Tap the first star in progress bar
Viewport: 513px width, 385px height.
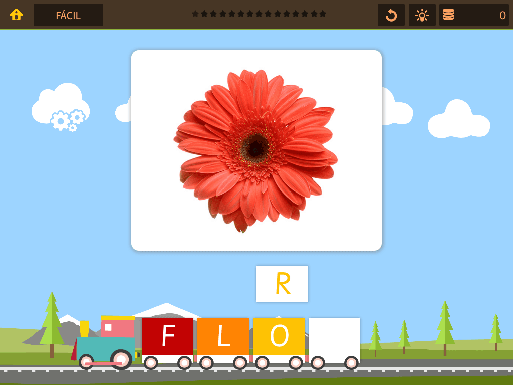[195, 14]
